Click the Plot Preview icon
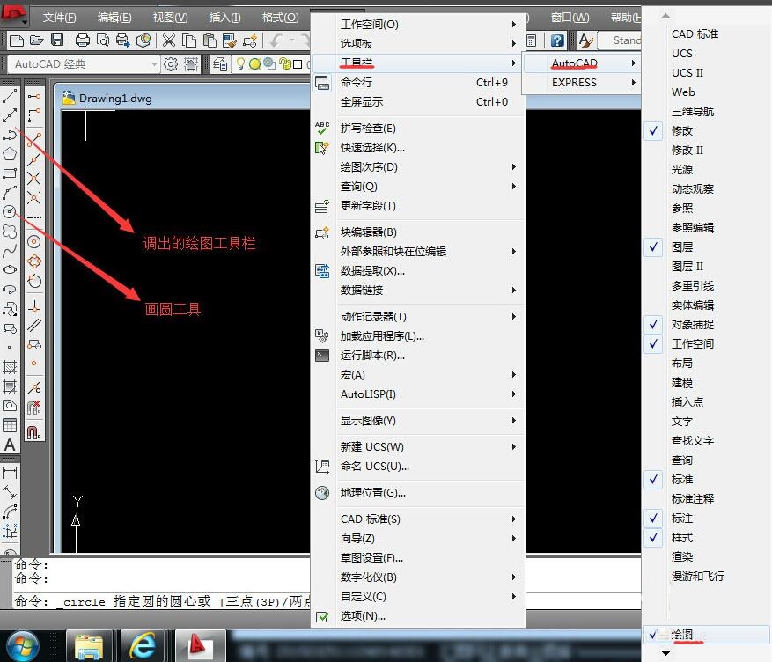The width and height of the screenshot is (772, 662). click(102, 40)
